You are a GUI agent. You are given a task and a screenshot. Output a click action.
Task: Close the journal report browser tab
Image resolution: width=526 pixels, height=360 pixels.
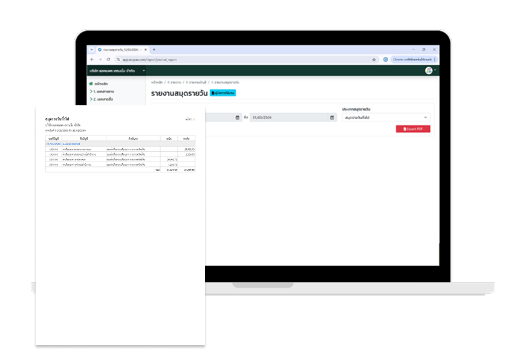(x=146, y=50)
